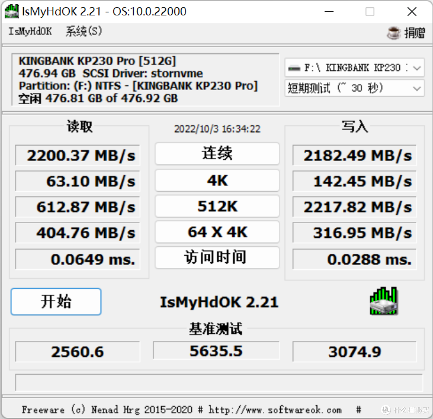Screen dimensions: 433x419
Task: Open the IsMyHdOK menu
Action: (x=30, y=31)
